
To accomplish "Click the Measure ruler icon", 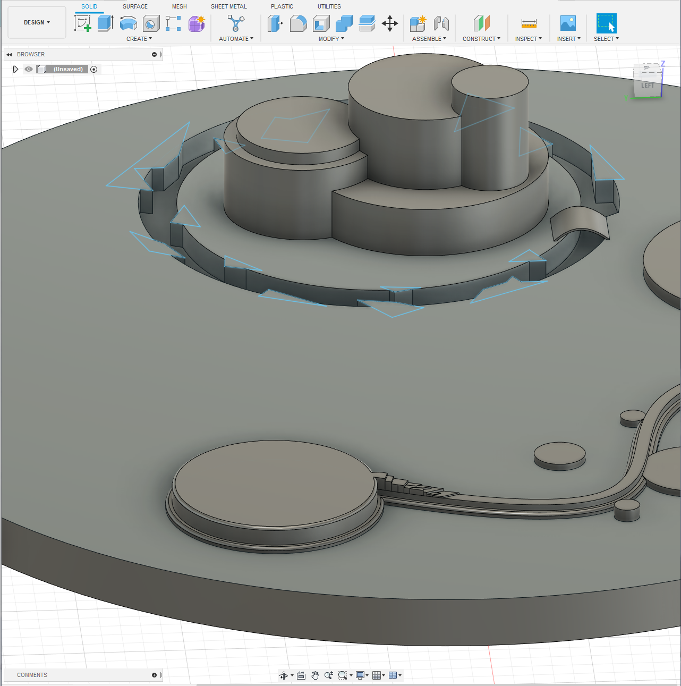I will [529, 23].
